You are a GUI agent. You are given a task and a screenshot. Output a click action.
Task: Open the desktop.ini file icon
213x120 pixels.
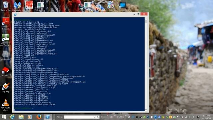[x=6, y=55]
